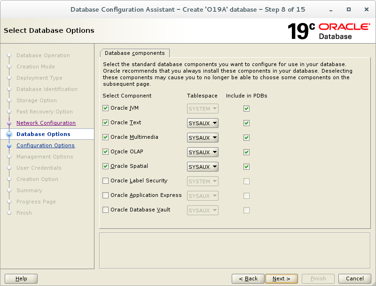Toggle Include in PDBs for Oracle OLAP
Viewport: 376px width, 286px height.
pyautogui.click(x=246, y=152)
